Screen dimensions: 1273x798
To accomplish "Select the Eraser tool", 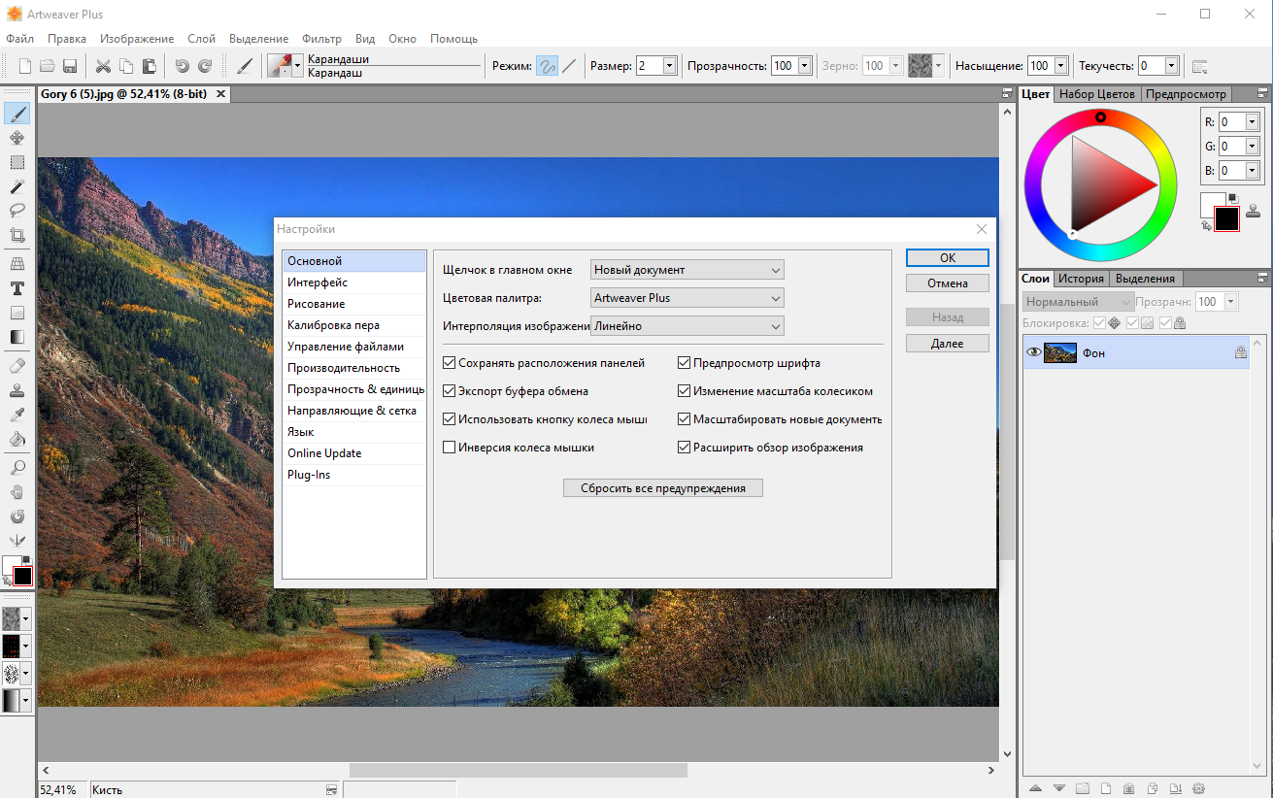I will (17, 366).
